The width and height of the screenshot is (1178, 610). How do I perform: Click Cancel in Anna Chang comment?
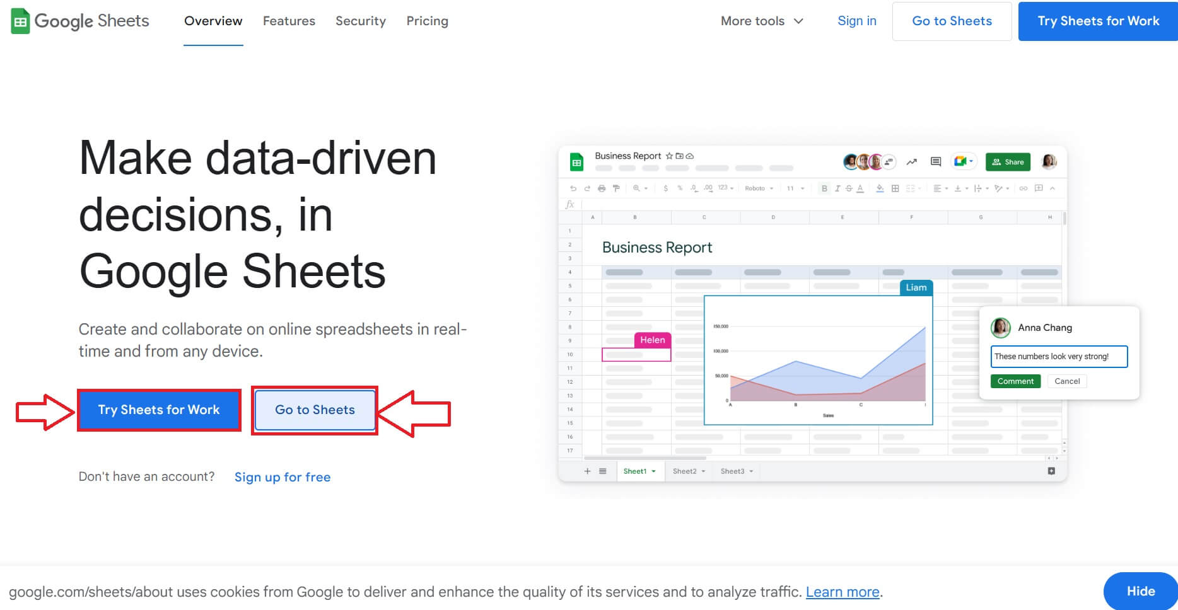[1067, 381]
